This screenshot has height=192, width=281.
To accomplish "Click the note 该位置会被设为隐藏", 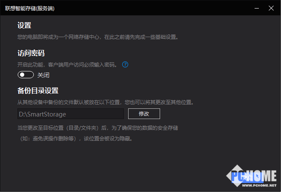I will tap(107, 139).
